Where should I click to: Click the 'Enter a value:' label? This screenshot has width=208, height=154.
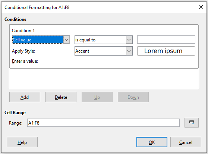click(25, 61)
